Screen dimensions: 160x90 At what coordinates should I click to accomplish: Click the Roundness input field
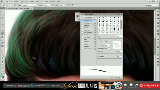(x=107, y=48)
